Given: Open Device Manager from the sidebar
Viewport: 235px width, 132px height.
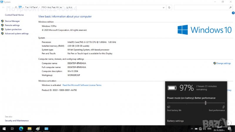Looking at the screenshot, I should point(12,21).
